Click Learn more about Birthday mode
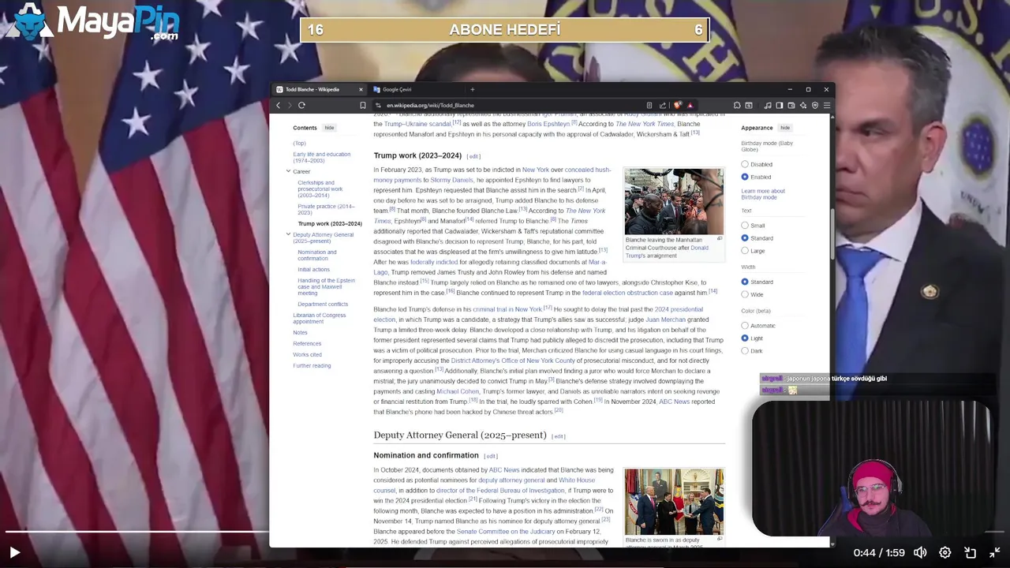This screenshot has width=1010, height=568. tap(763, 194)
